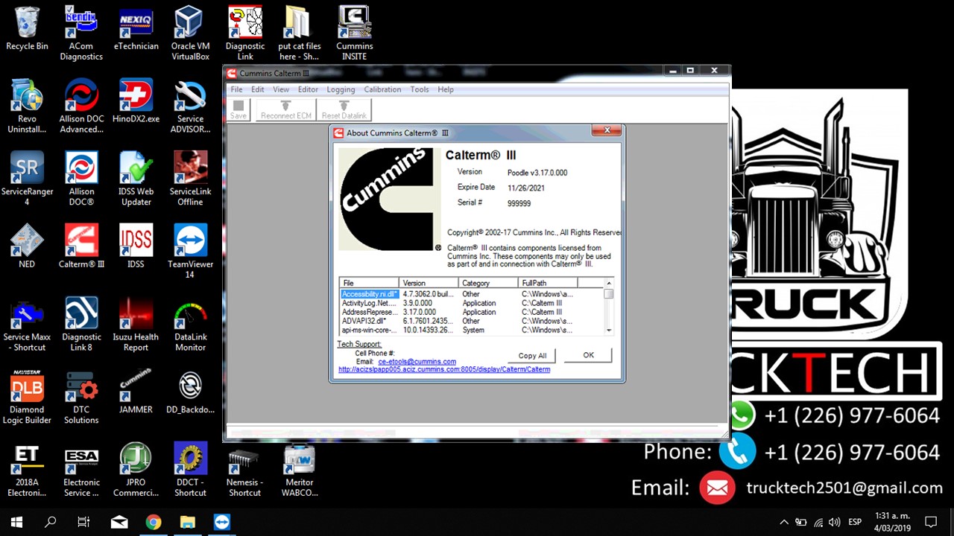Open Chrome from the taskbar
954x536 pixels.
[153, 522]
